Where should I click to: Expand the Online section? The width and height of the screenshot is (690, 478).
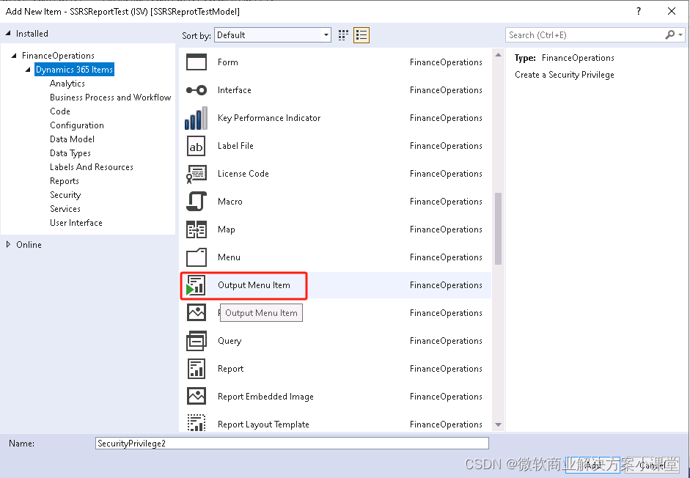point(8,245)
